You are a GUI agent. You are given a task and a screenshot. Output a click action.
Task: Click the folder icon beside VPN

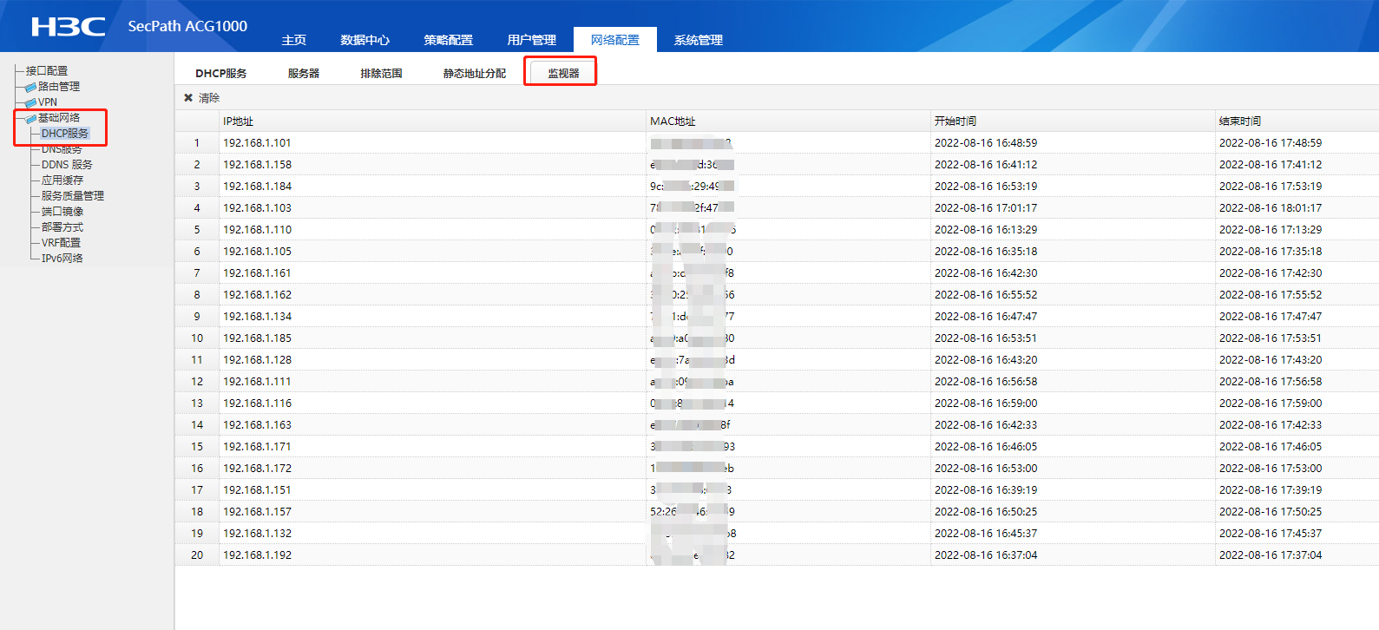pos(30,102)
